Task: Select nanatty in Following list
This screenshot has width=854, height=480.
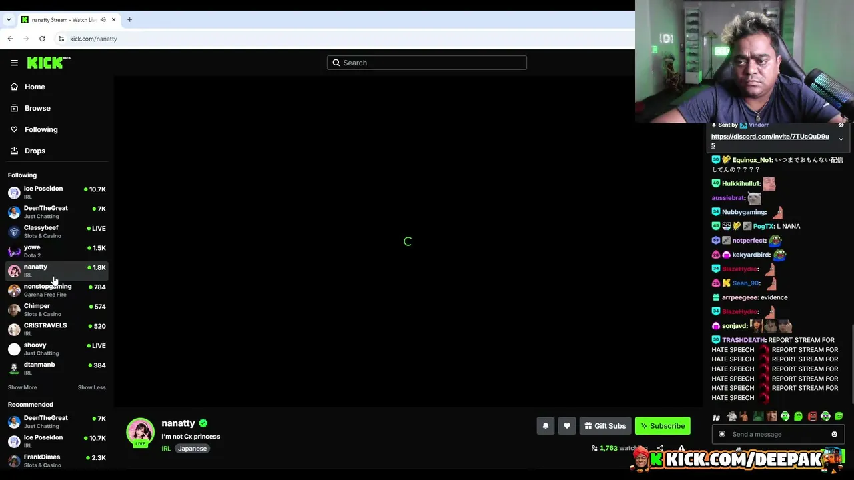Action: [57, 271]
